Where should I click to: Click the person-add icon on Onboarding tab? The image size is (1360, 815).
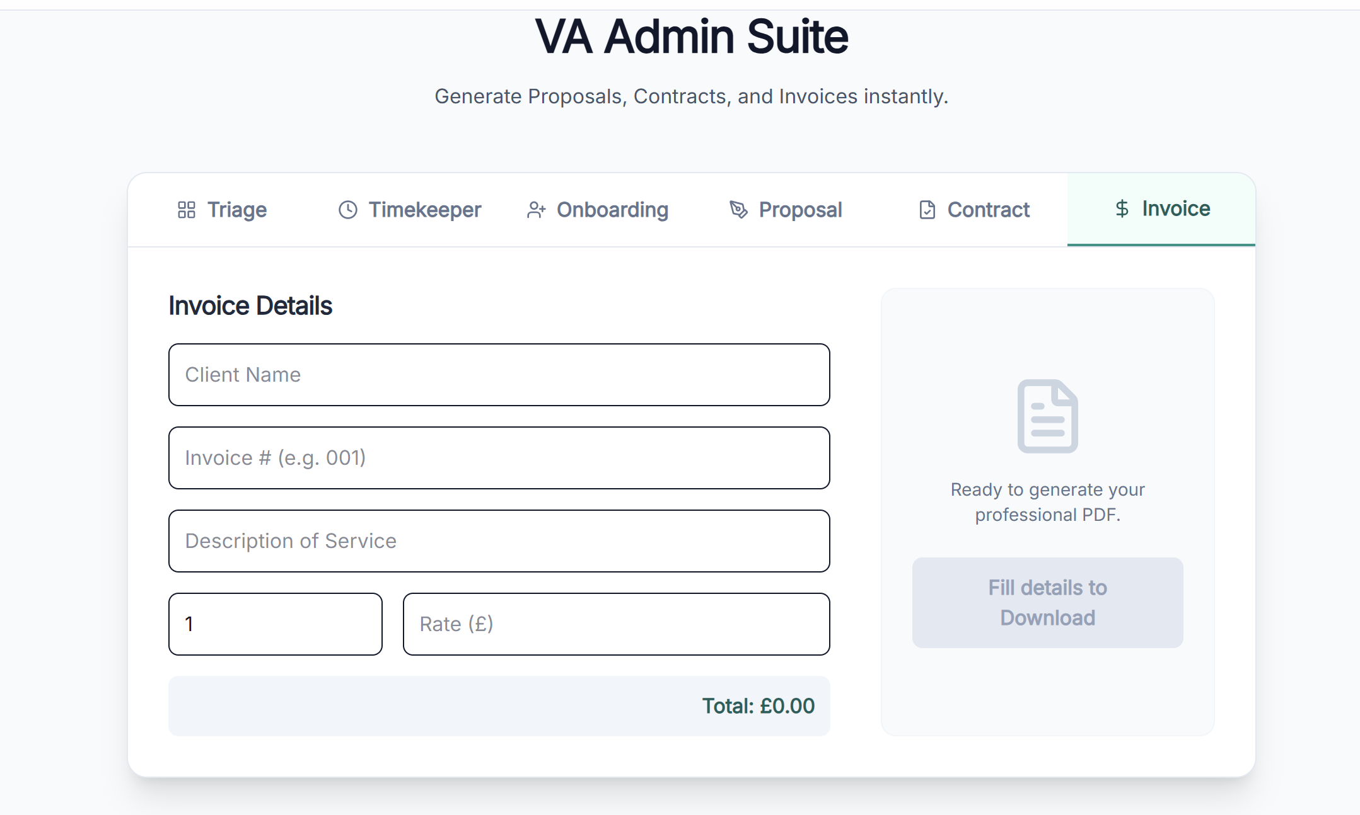[537, 210]
